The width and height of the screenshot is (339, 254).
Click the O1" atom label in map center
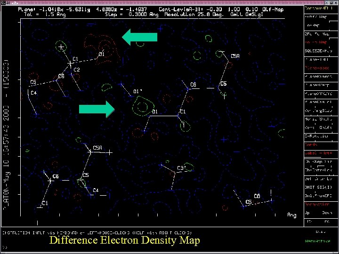click(137, 91)
